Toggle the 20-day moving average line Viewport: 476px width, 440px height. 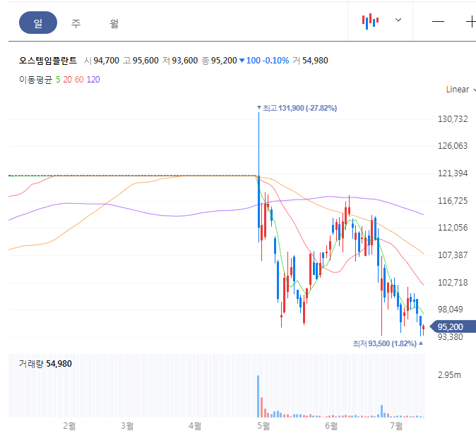coord(67,80)
